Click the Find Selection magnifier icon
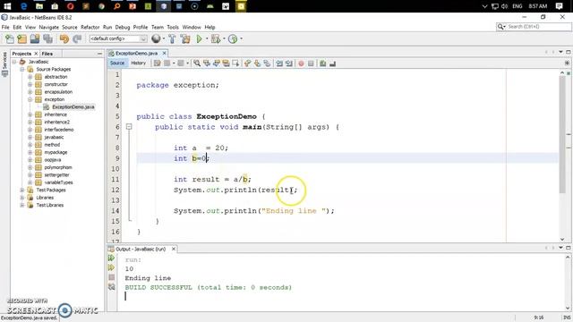573x322 pixels. pyautogui.click(x=197, y=64)
